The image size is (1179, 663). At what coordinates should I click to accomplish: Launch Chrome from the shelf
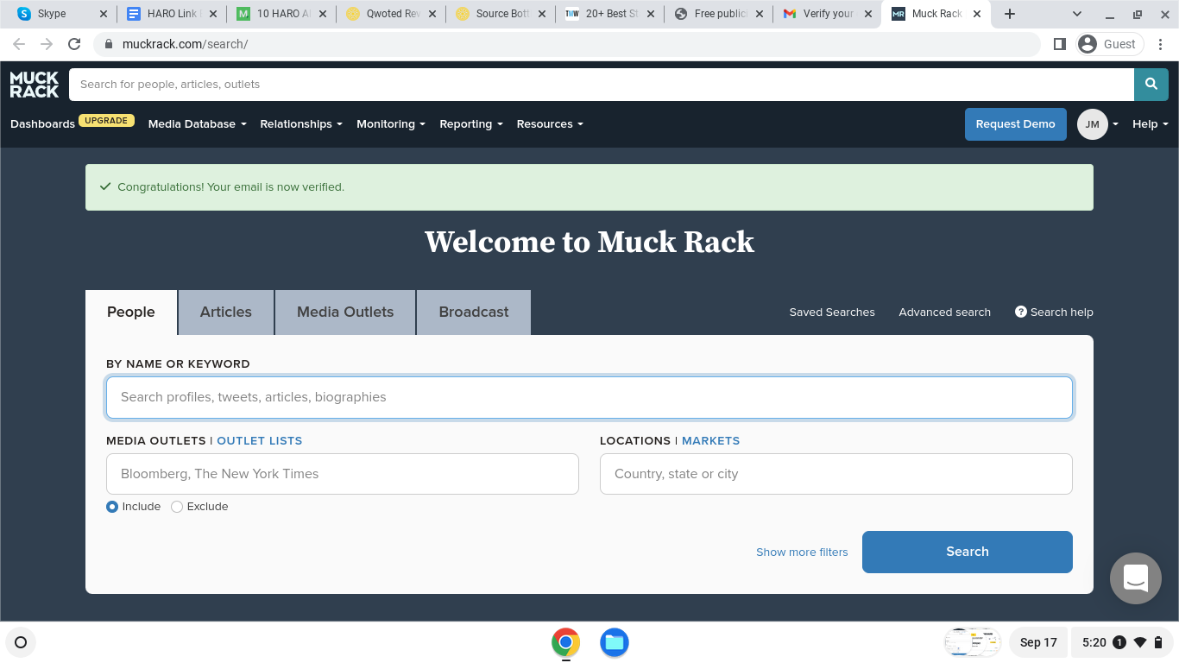(565, 642)
